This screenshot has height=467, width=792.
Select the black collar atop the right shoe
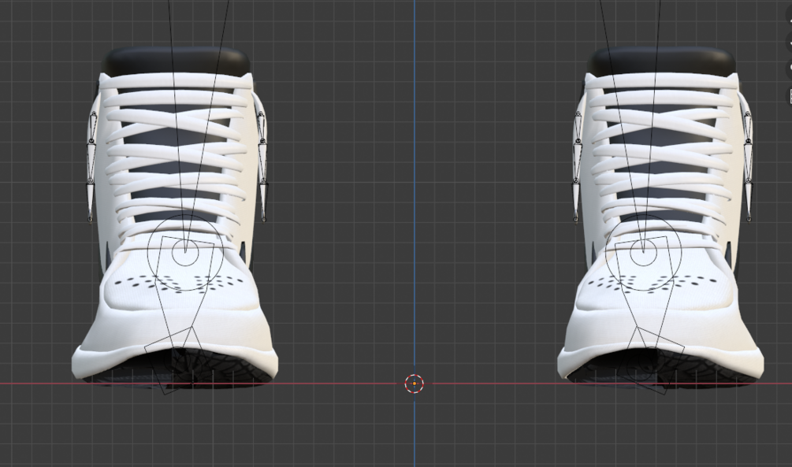(x=661, y=61)
